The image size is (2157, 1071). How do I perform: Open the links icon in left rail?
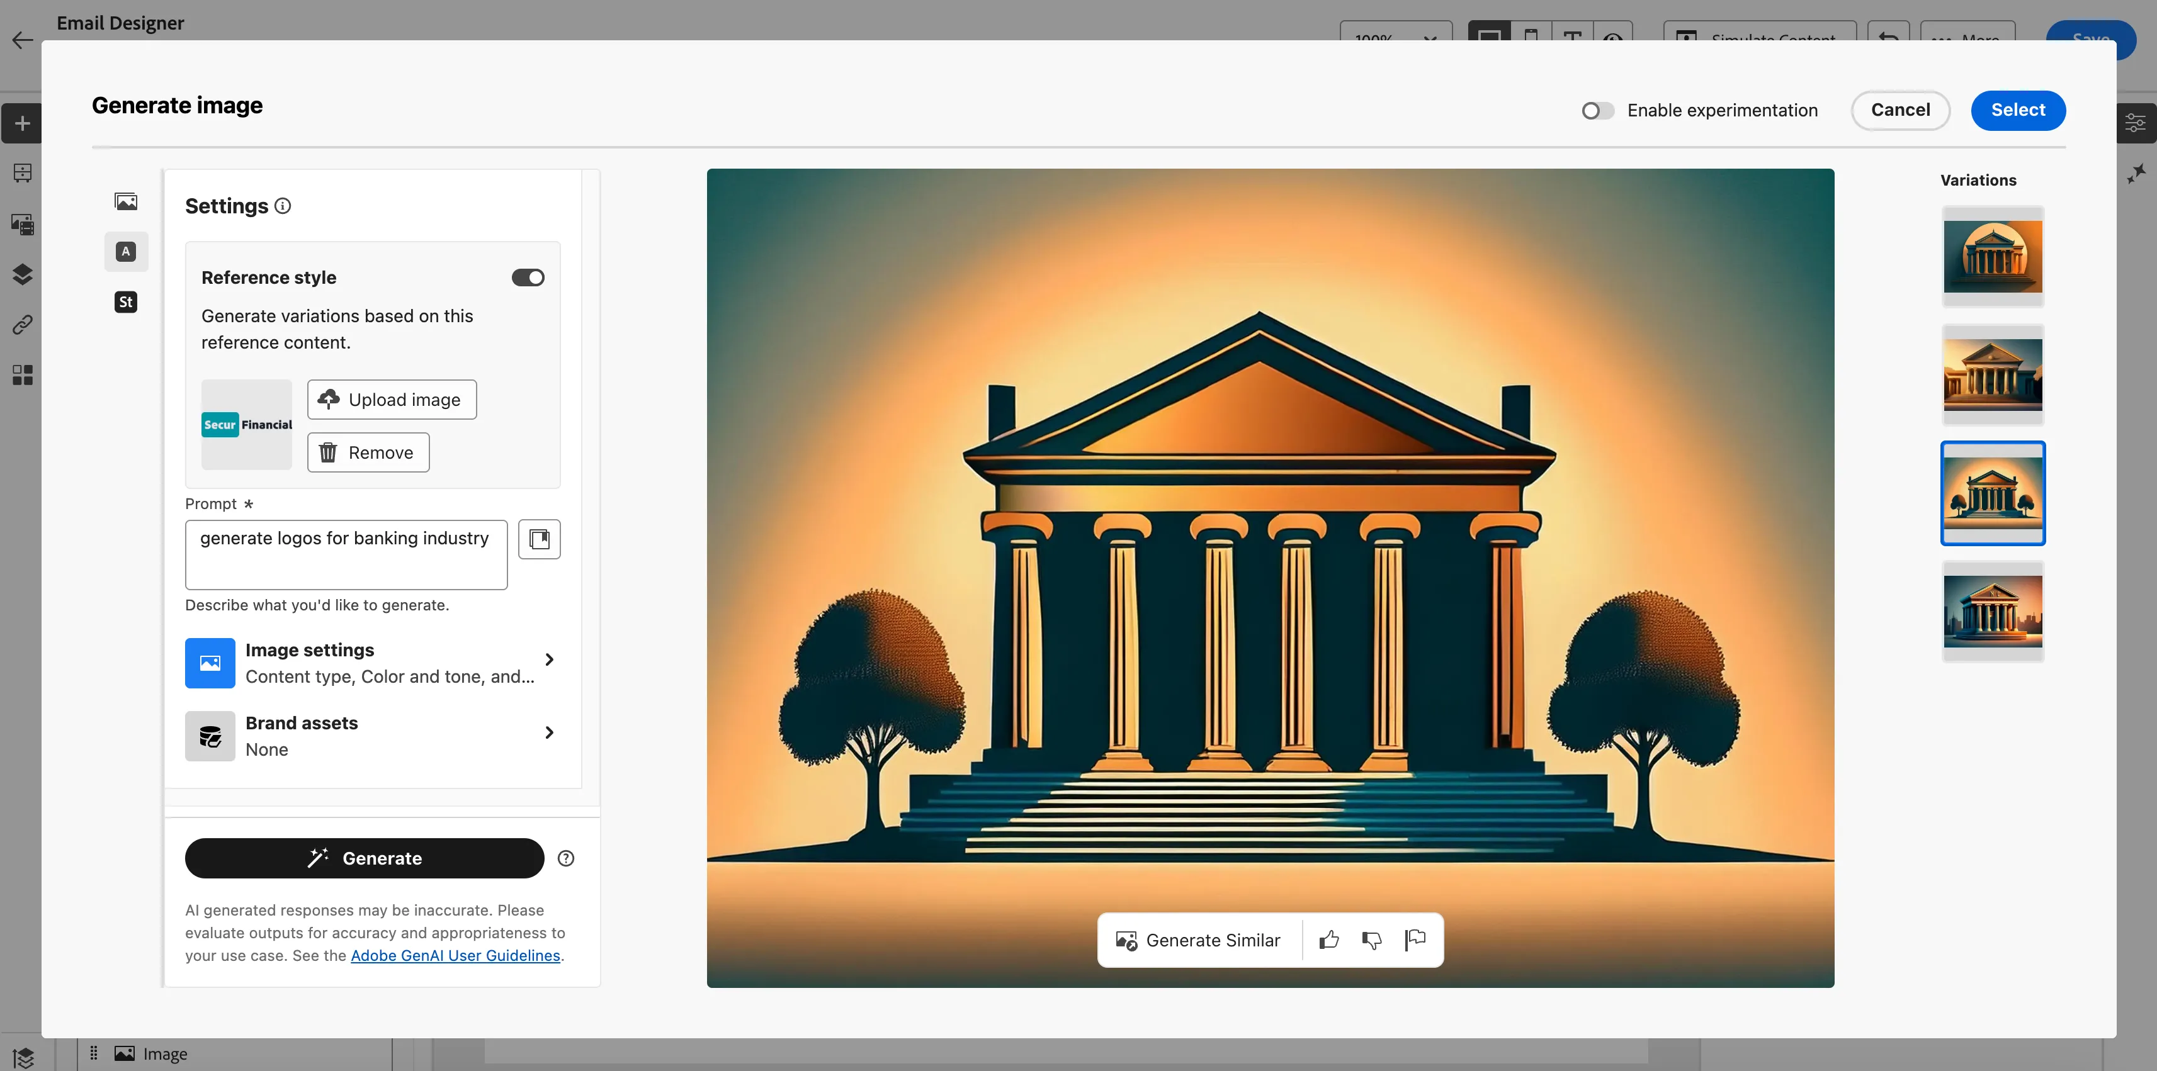23,325
